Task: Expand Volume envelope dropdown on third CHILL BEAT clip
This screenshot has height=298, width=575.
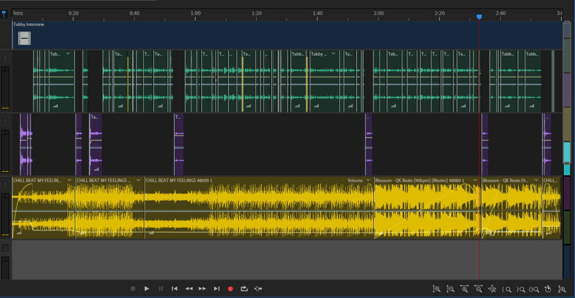Action: click(x=368, y=181)
